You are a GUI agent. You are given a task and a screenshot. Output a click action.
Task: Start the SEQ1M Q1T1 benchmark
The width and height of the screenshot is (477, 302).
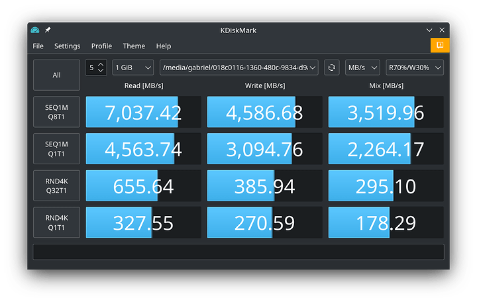point(56,149)
